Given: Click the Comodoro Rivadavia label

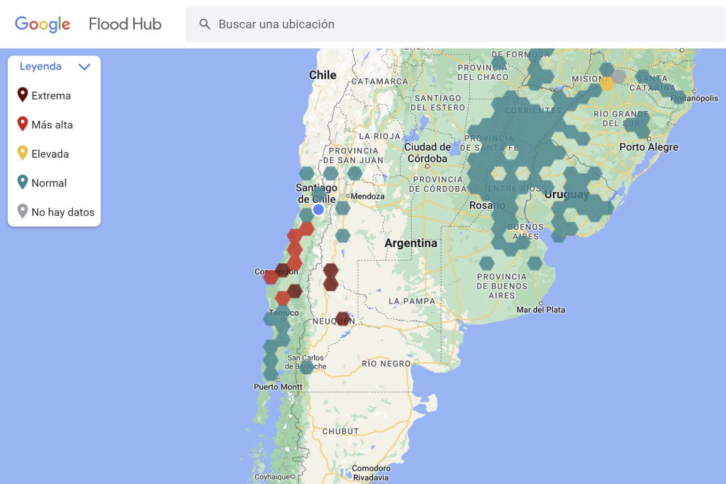Looking at the screenshot, I should coord(371,473).
